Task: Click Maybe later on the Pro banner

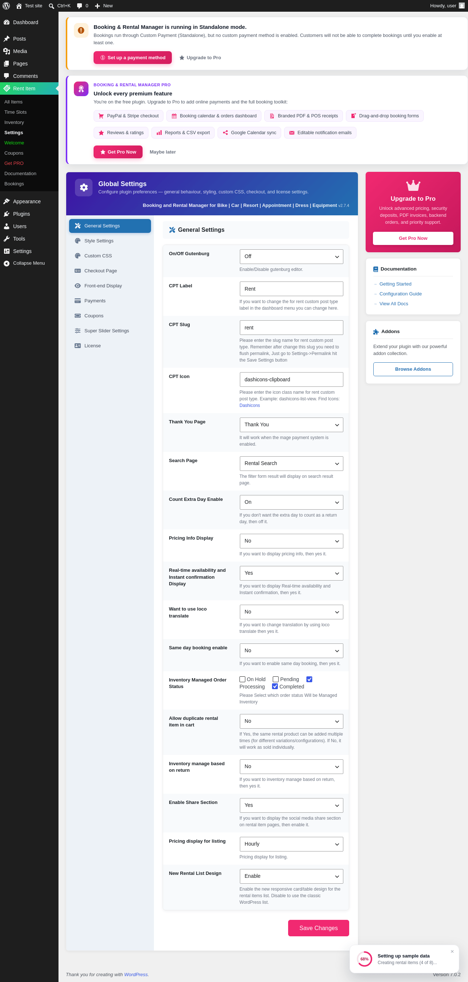Action: [x=163, y=152]
